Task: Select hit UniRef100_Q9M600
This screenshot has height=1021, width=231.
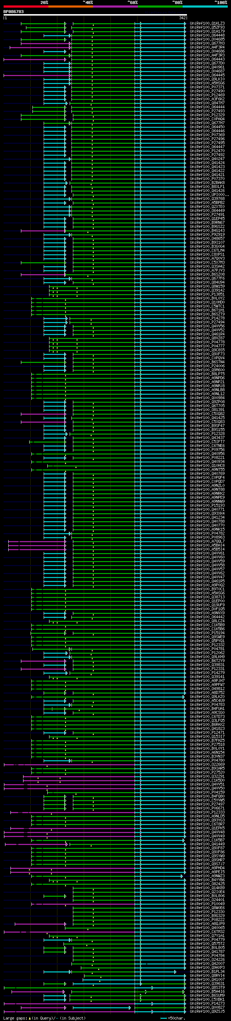Action: coord(207,370)
